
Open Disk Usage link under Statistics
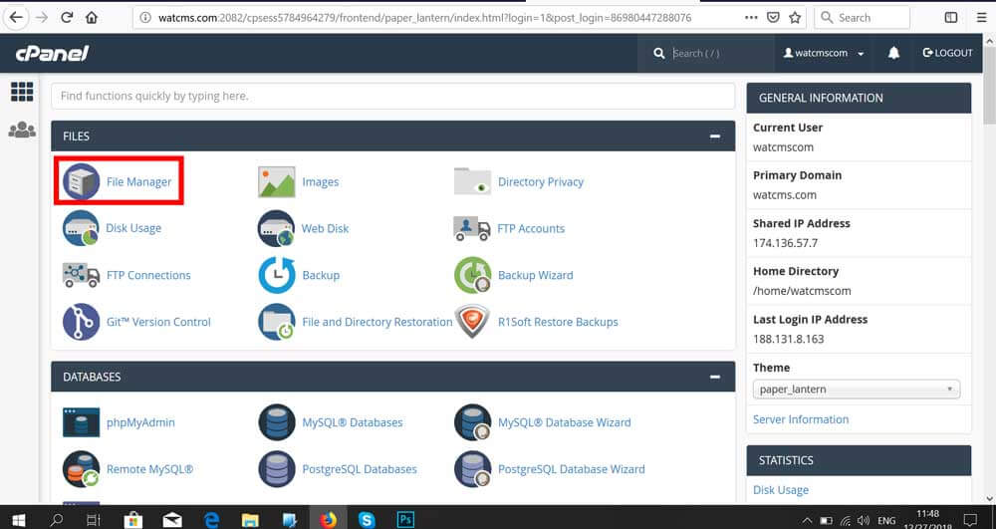[x=781, y=489]
